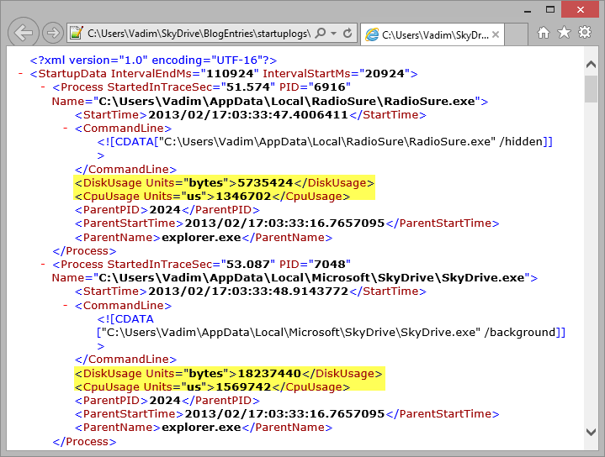Click StartTime 2013/02/17:03:33:47.4006411
Screen dimensions: 605x457
pos(248,115)
